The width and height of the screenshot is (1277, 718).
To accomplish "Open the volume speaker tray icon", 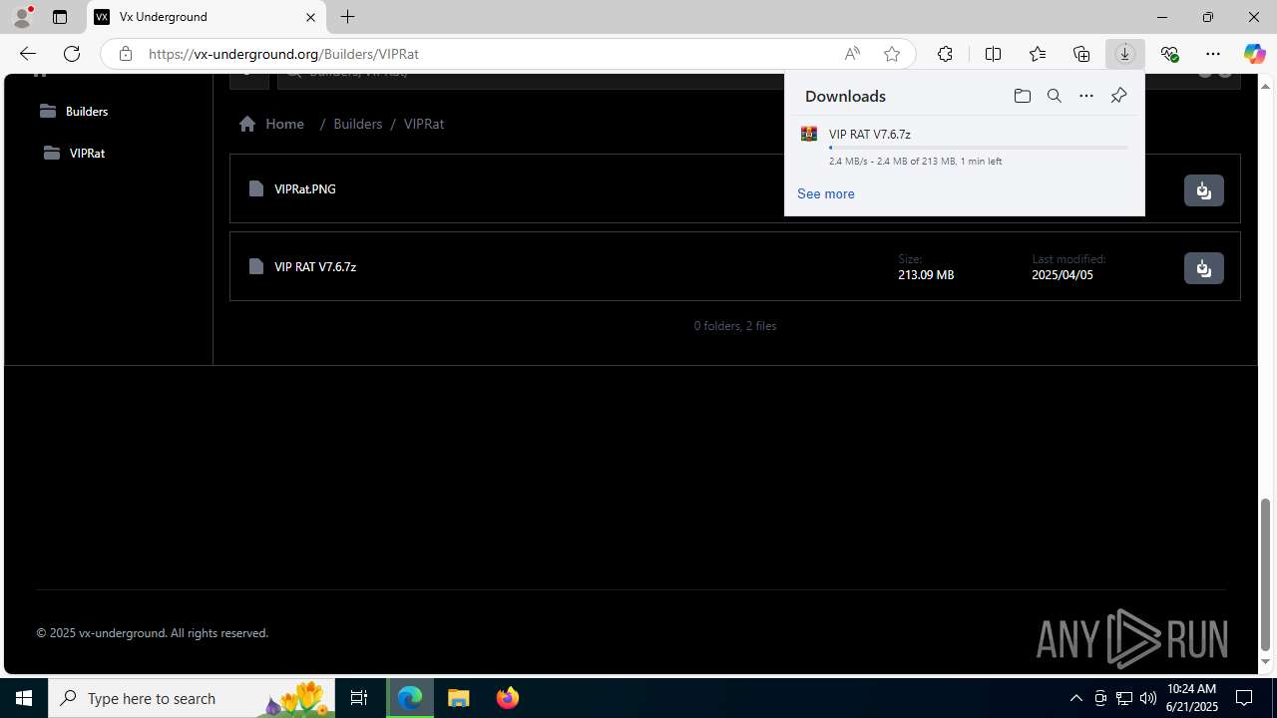I will pos(1148,698).
